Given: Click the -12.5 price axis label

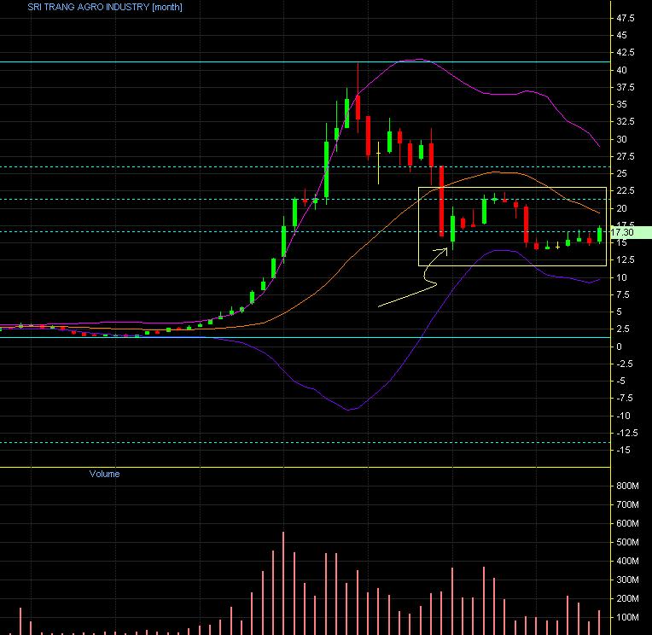Looking at the screenshot, I should pyautogui.click(x=626, y=433).
